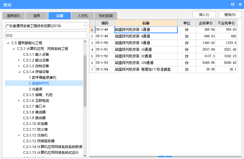Select the 定额 tab
This screenshot has width=244, height=159.
click(x=60, y=16)
